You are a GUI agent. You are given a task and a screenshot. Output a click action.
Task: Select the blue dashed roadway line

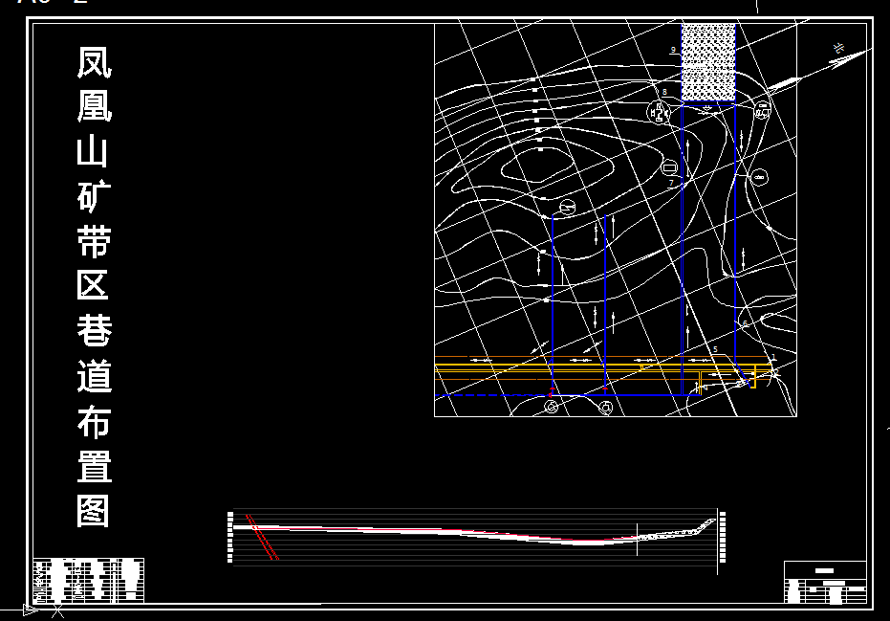coord(492,395)
